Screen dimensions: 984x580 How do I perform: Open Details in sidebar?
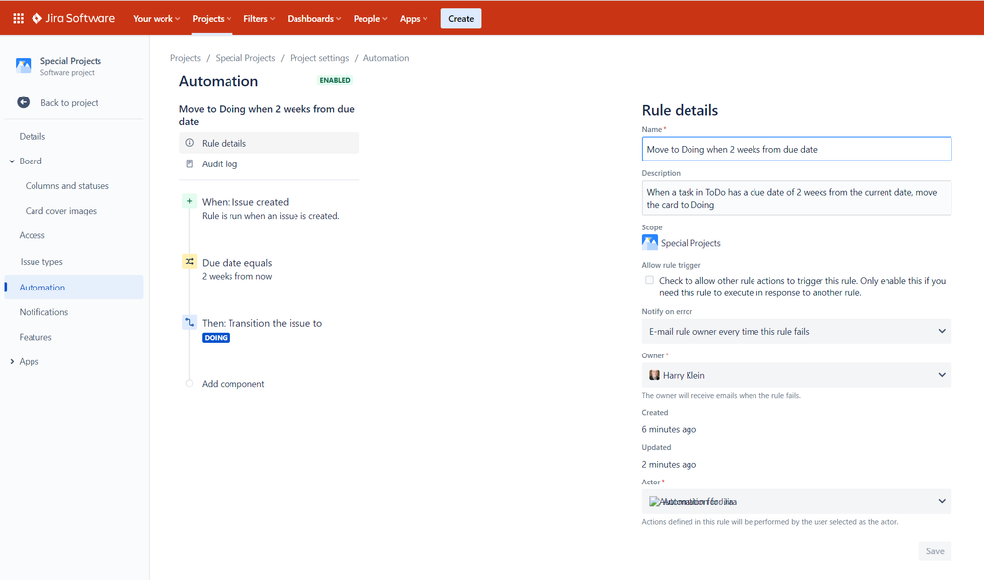[x=32, y=136]
